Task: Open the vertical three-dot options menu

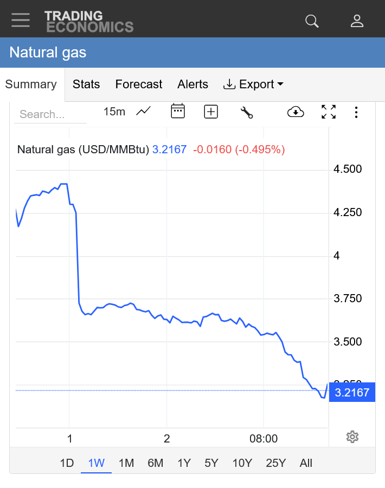Action: [356, 112]
